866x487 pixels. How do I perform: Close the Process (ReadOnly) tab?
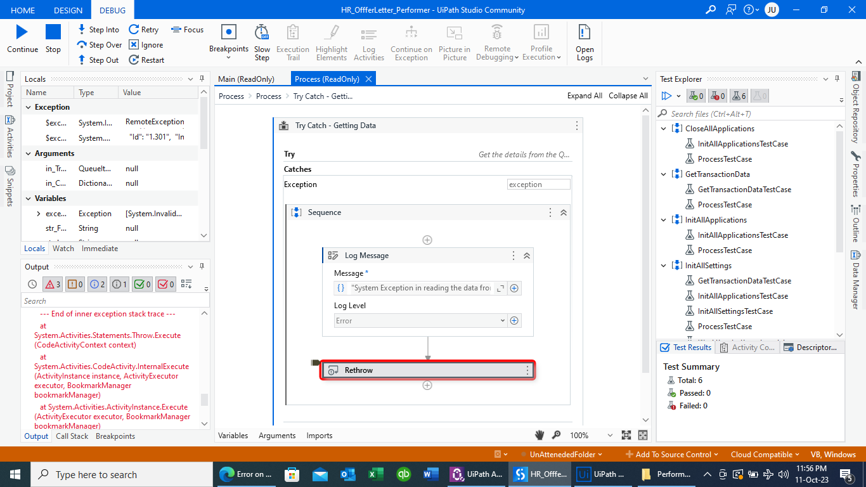click(x=368, y=79)
